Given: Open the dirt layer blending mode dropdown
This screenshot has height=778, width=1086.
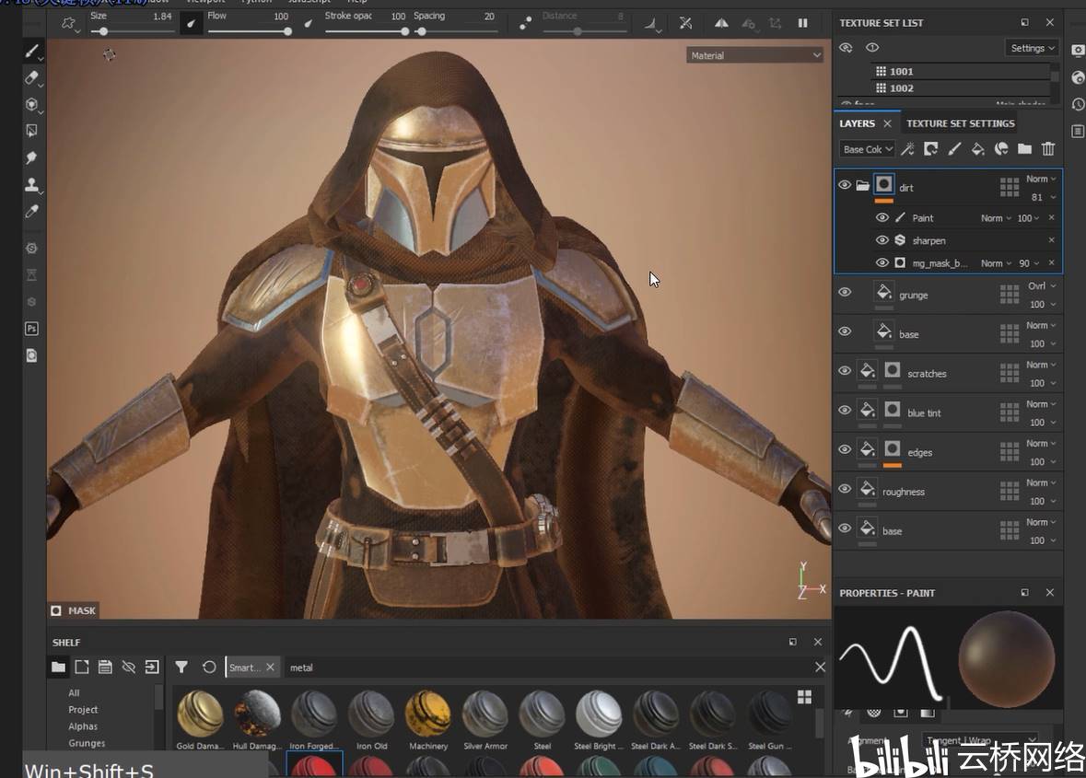Looking at the screenshot, I should tap(1041, 179).
